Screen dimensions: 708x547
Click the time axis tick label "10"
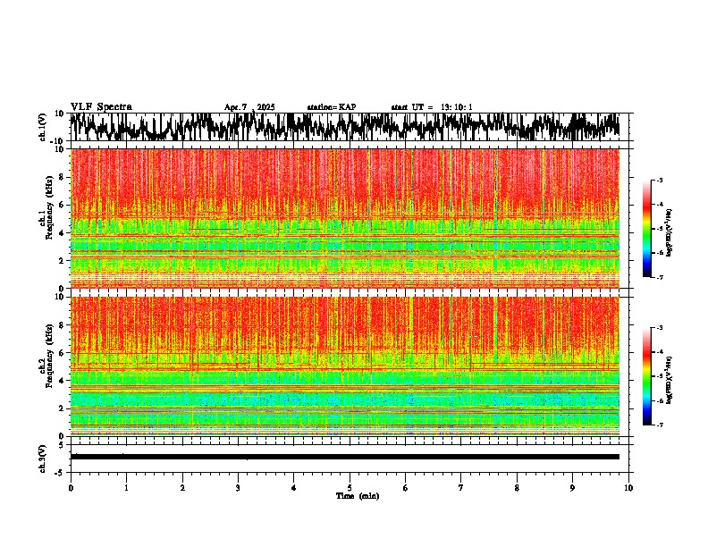(x=628, y=488)
